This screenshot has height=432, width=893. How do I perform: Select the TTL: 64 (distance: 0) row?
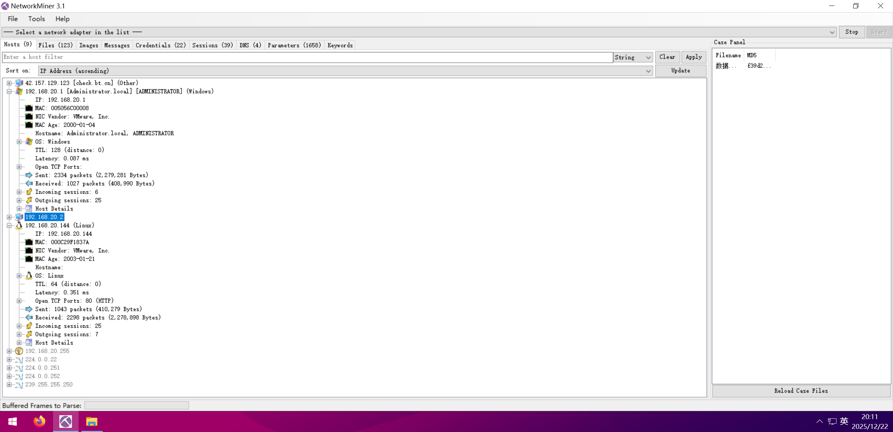(x=68, y=284)
